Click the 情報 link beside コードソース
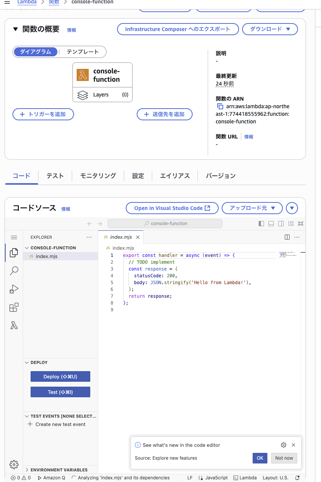321x482 pixels. pyautogui.click(x=66, y=209)
